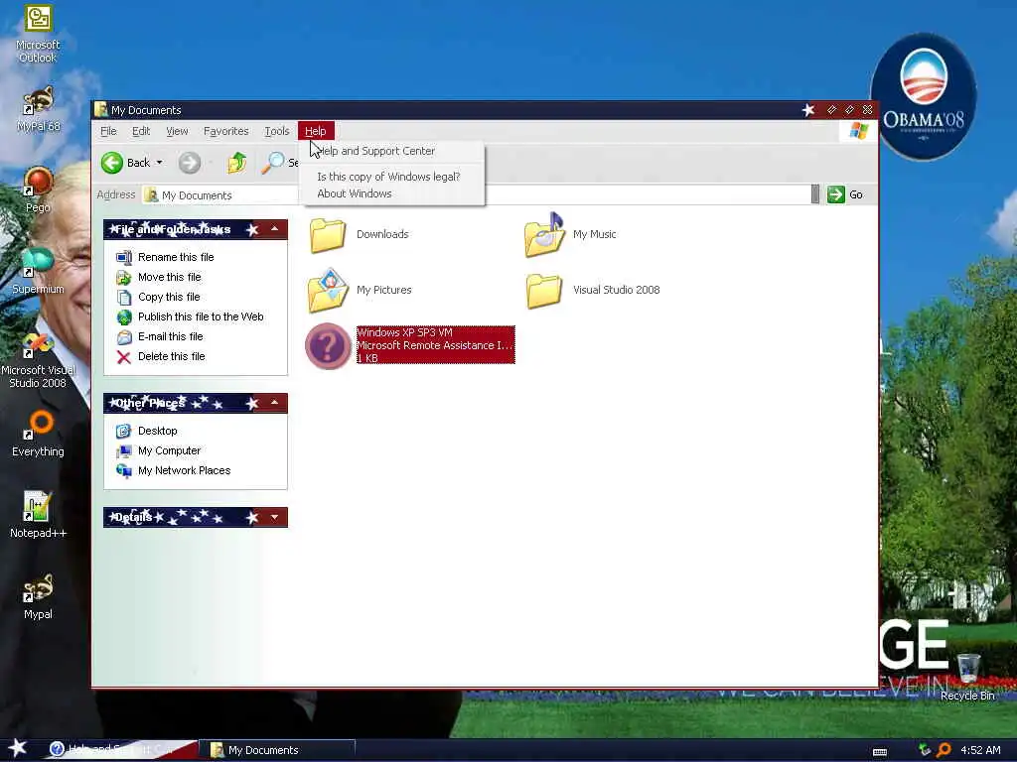The width and height of the screenshot is (1017, 762).
Task: Open the Tools menu
Action: tap(276, 131)
